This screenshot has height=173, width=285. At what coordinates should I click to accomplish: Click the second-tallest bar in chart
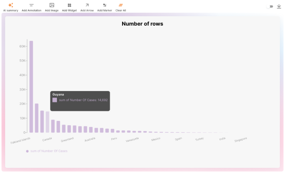click(37, 118)
